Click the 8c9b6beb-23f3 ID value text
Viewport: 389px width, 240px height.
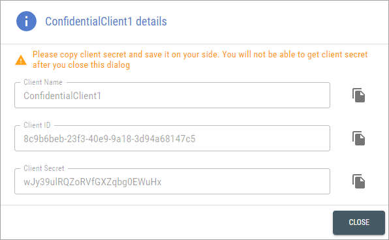[x=110, y=139]
